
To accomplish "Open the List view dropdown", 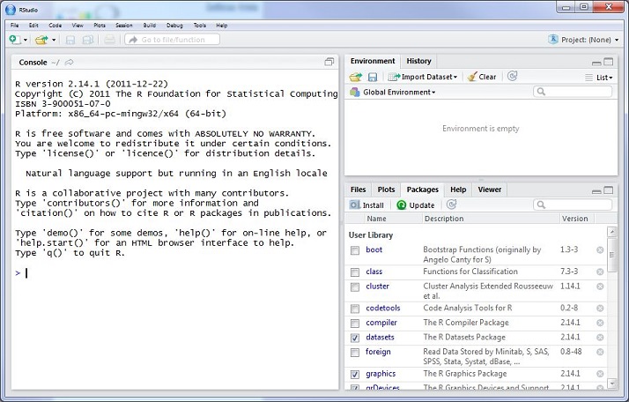I will click(x=599, y=78).
